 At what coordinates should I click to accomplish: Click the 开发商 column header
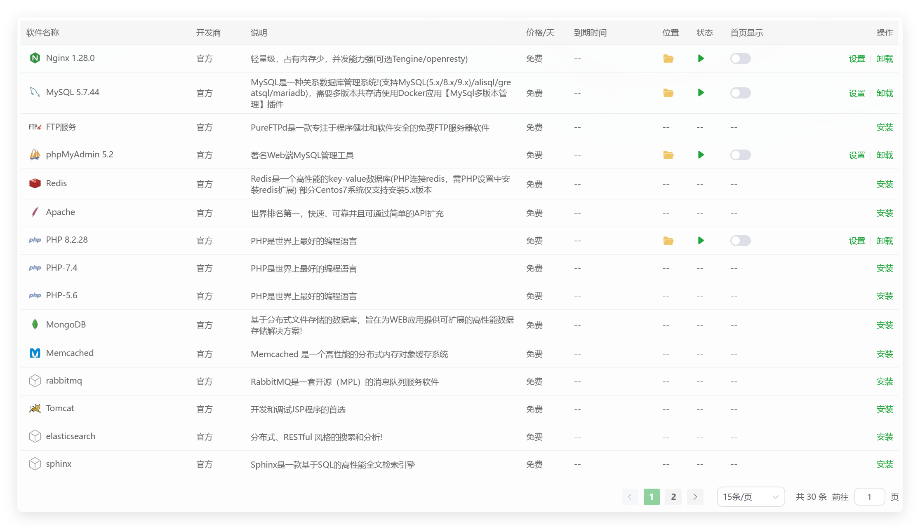pos(208,33)
